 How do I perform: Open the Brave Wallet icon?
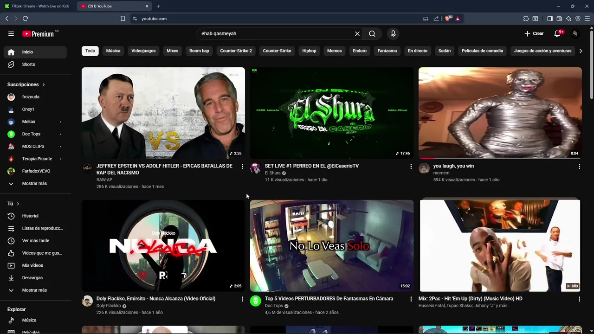[559, 19]
